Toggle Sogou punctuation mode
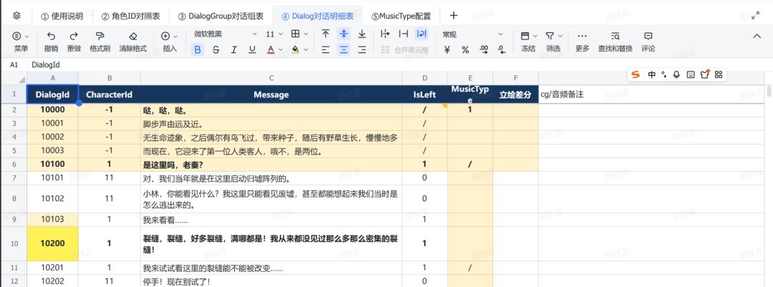Viewport: 773px width, 287px height. coord(664,74)
